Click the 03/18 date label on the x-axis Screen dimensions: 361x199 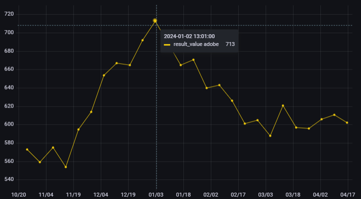coord(293,195)
